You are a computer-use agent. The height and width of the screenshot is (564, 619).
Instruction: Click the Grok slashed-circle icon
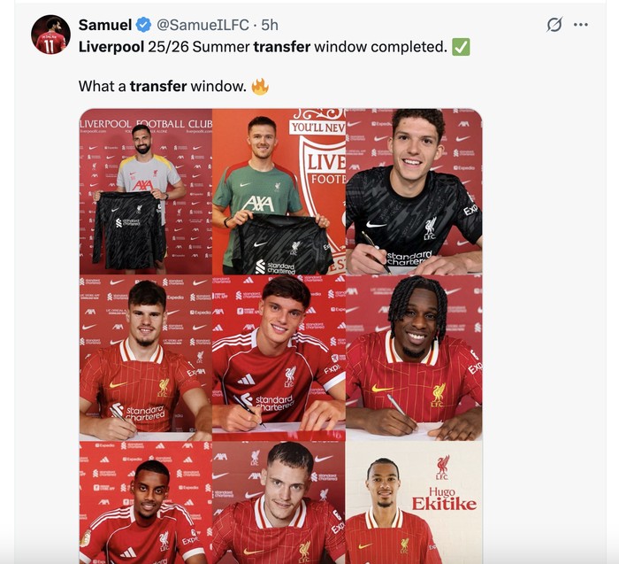point(554,25)
